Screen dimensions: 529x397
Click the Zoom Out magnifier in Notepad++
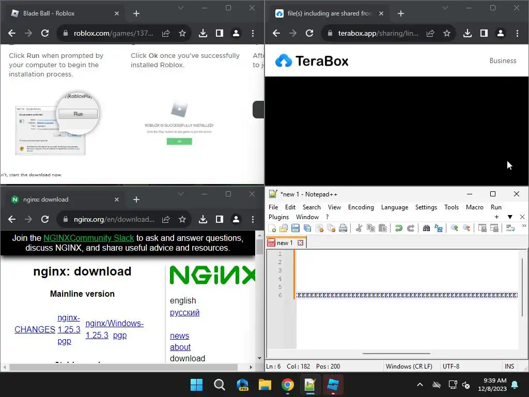point(466,228)
